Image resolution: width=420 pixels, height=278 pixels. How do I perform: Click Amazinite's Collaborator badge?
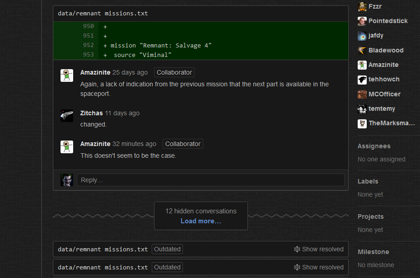[174, 72]
